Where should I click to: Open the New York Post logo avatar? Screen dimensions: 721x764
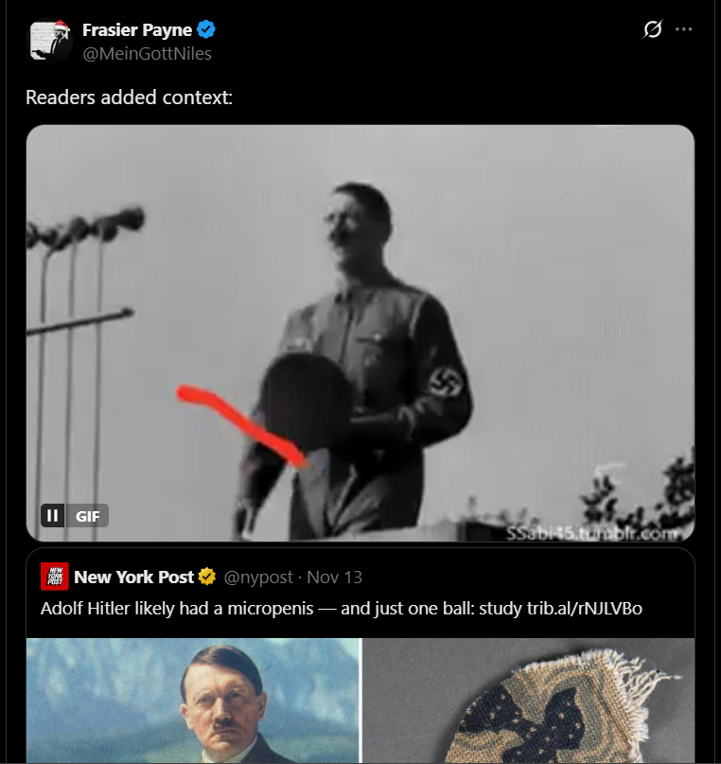point(55,577)
